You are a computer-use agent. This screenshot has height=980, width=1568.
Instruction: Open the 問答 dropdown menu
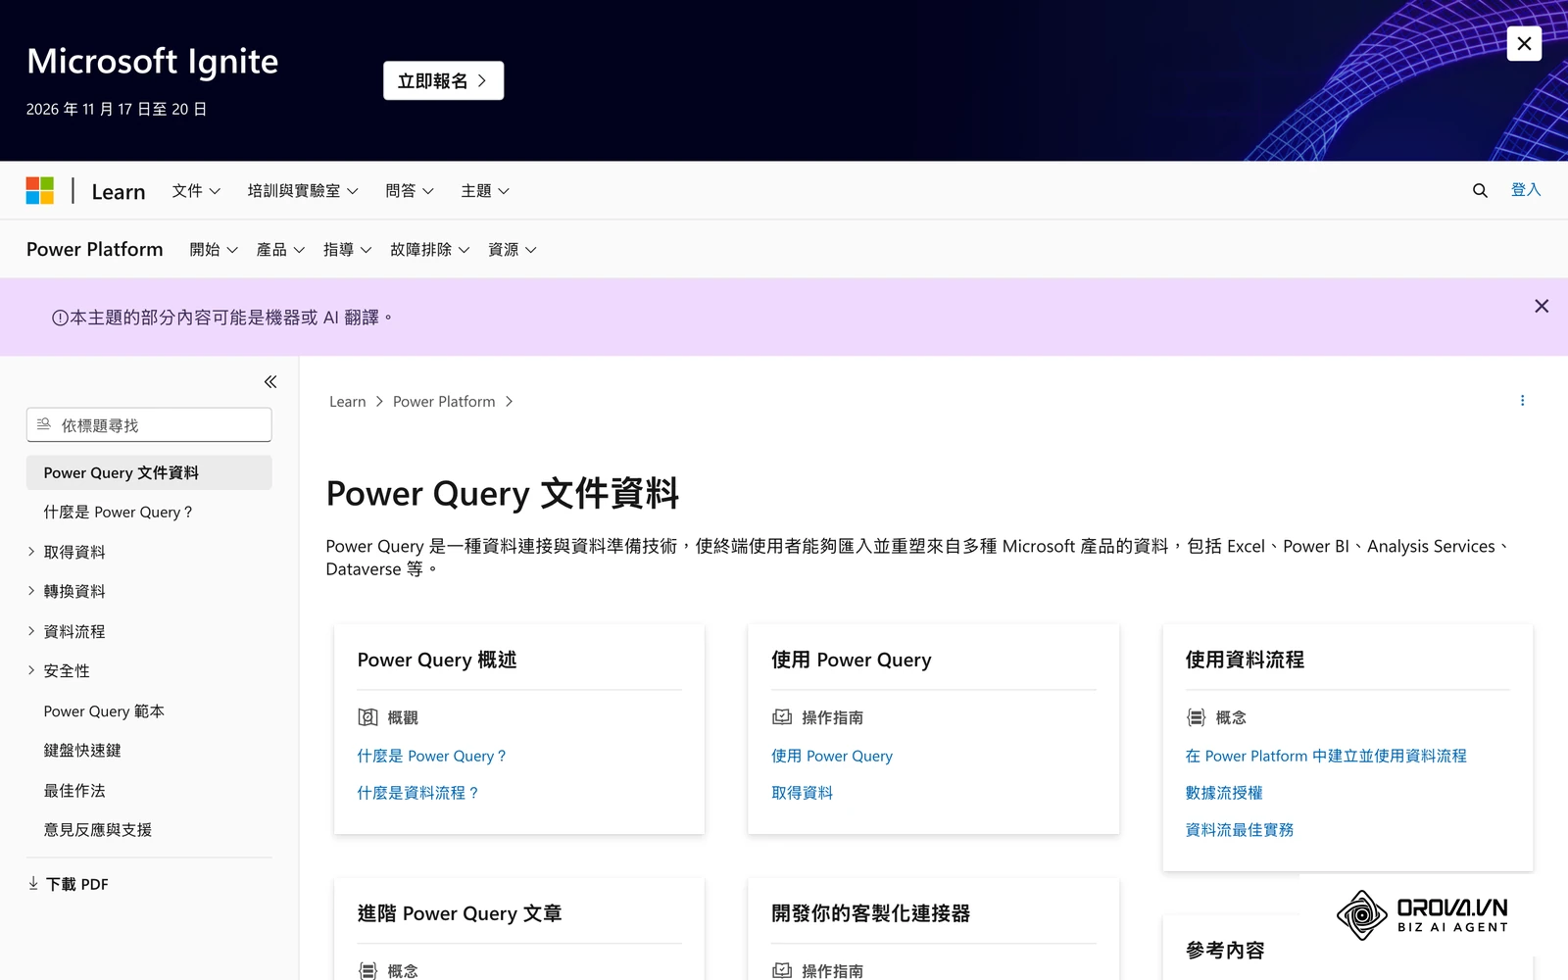[410, 191]
